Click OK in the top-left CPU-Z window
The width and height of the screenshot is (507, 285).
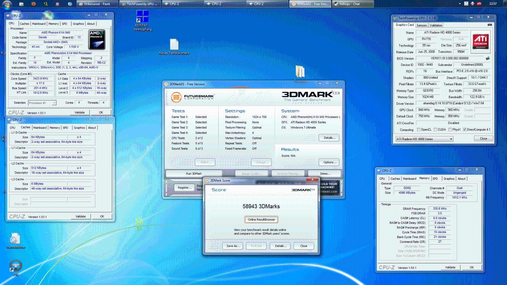tap(101, 112)
